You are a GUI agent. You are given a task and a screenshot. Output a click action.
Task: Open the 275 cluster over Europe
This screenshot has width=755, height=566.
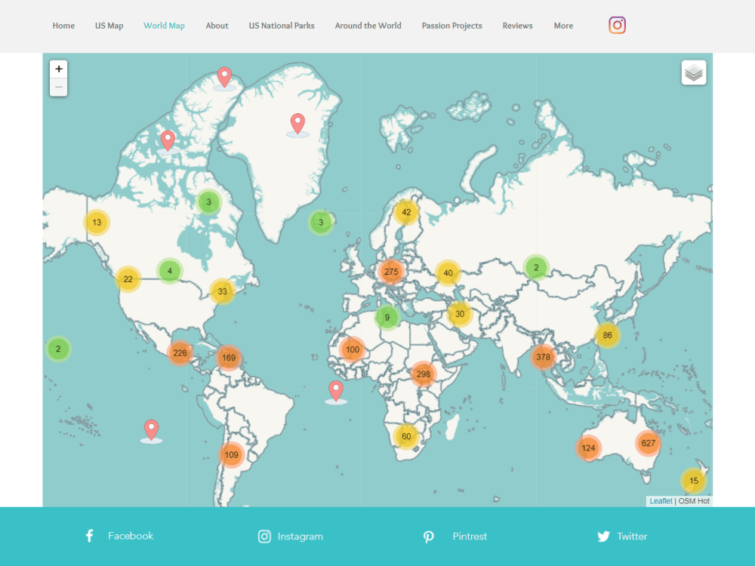(391, 272)
